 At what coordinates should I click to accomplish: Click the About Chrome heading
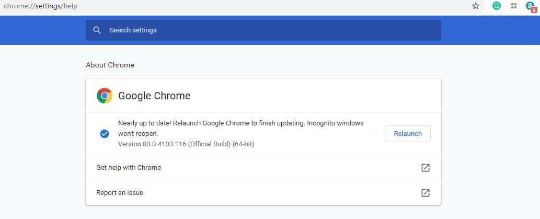[110, 65]
